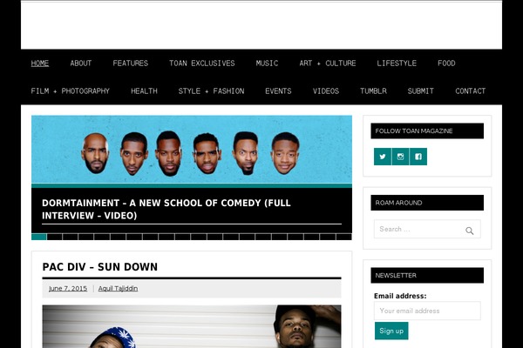Open TOAN Magazine's Twitter profile icon
The width and height of the screenshot is (523, 348).
click(x=383, y=157)
